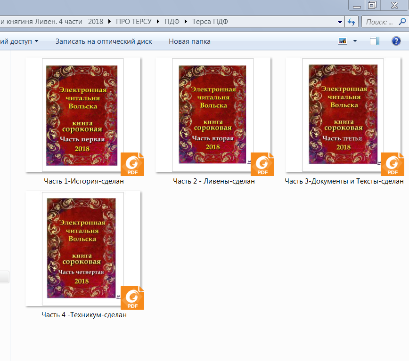This screenshot has height=361, width=409.
Task: Open the address bar history dropdown
Action: coord(340,22)
